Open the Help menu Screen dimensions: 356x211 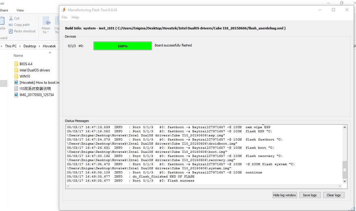(x=75, y=17)
